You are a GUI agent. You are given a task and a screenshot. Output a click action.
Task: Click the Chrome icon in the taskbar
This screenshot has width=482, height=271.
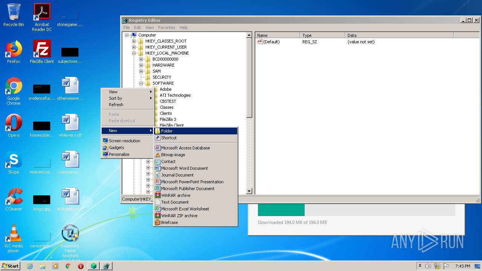tap(68, 266)
